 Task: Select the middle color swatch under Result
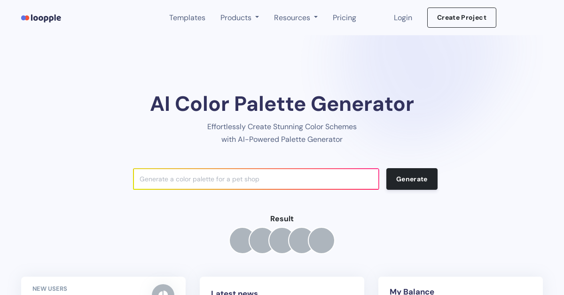(281, 241)
